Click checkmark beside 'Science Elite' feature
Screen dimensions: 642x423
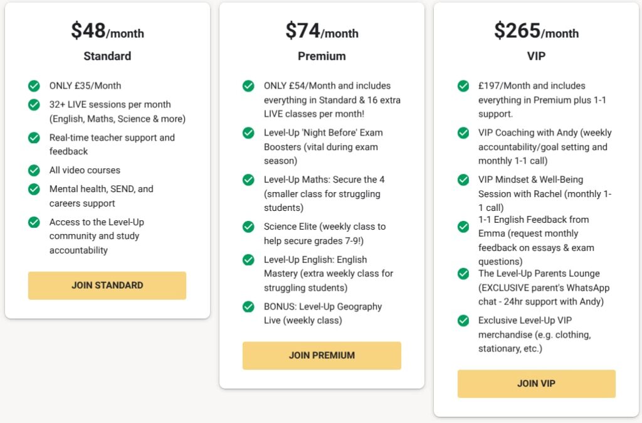(248, 227)
